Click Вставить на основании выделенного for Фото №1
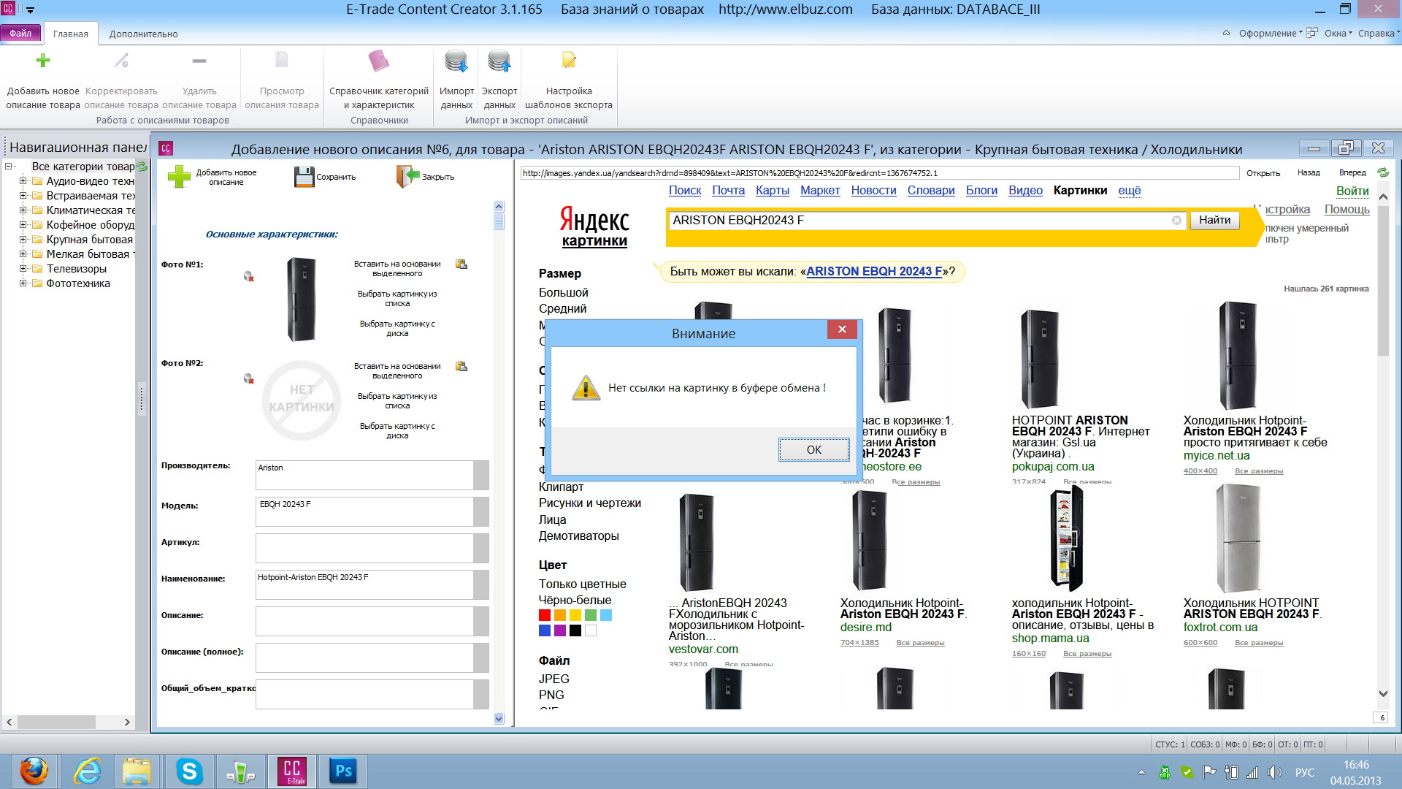This screenshot has width=1402, height=789. click(x=397, y=269)
